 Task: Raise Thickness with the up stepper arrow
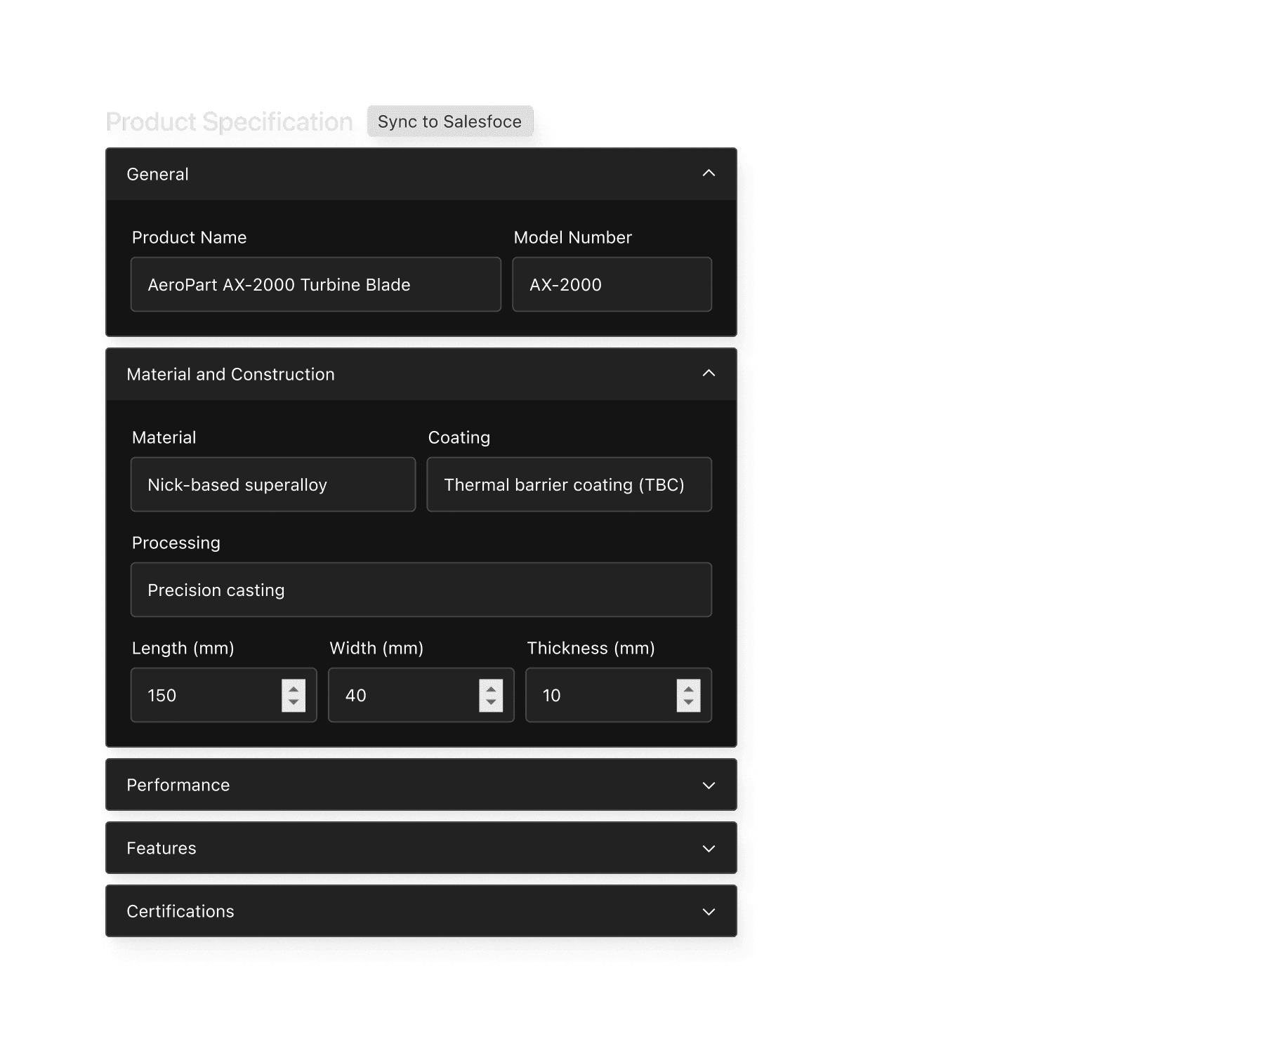coord(688,689)
